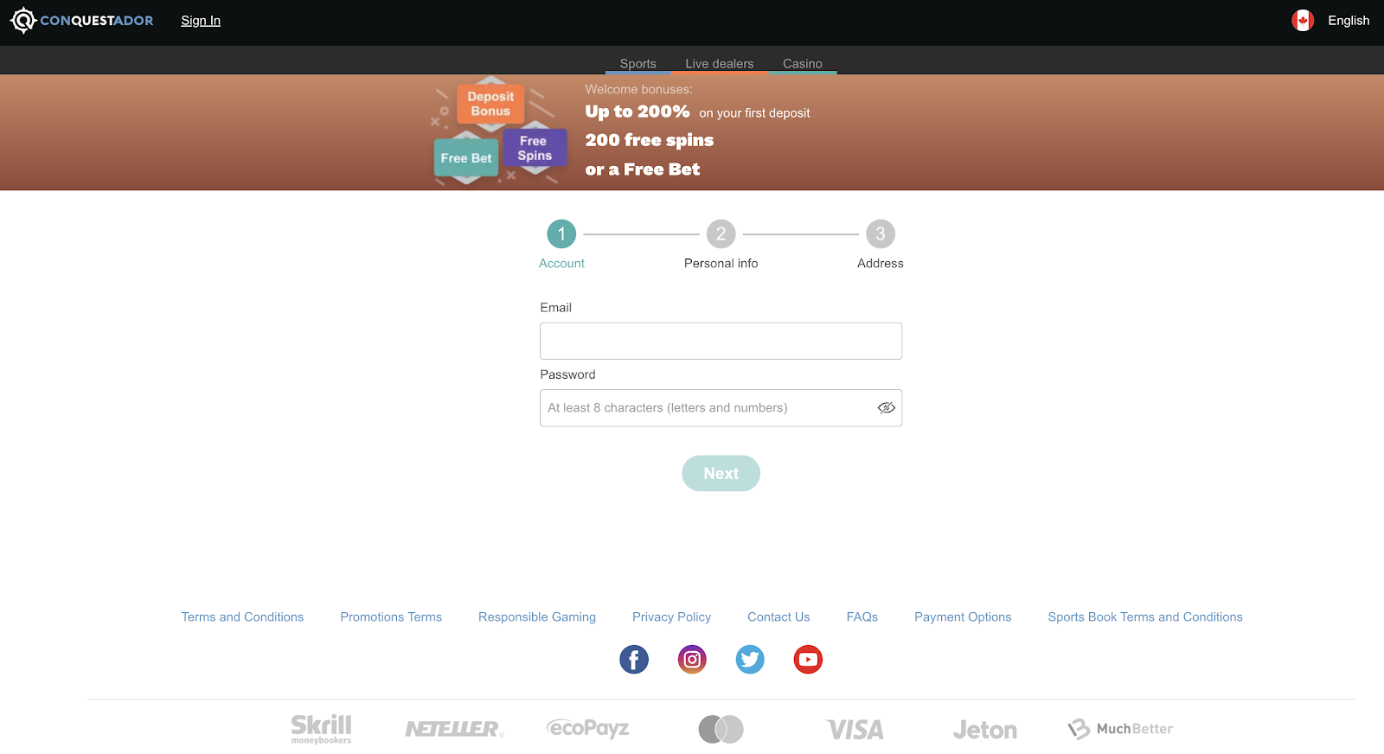Select step 1 Account circle
The height and width of the screenshot is (754, 1384).
tap(561, 233)
